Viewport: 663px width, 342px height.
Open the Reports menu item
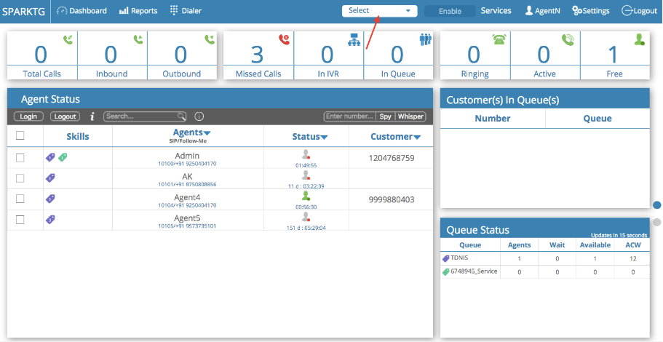coord(138,11)
